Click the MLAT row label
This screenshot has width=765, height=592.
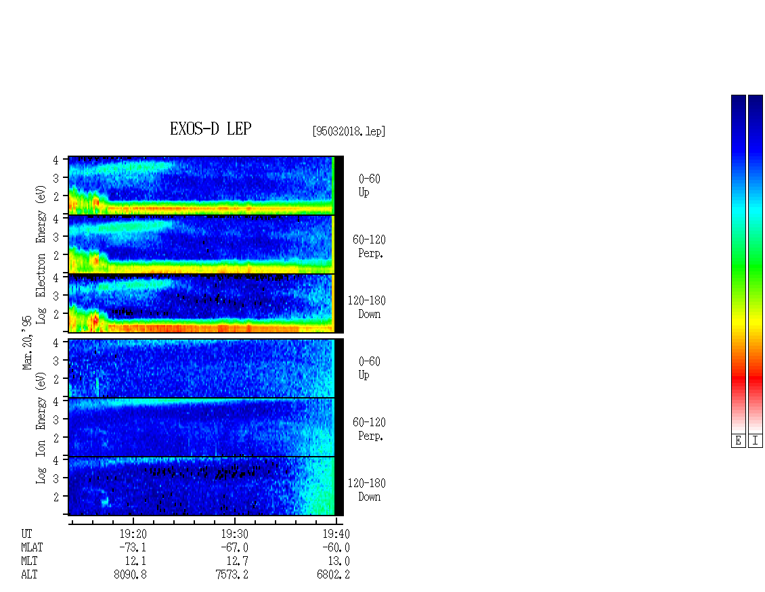(x=32, y=547)
